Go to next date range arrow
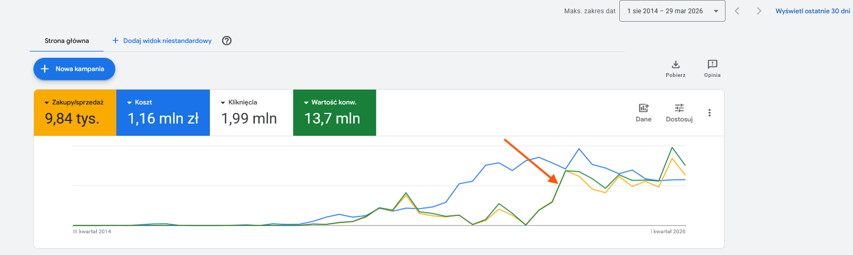853x255 pixels. (x=759, y=11)
